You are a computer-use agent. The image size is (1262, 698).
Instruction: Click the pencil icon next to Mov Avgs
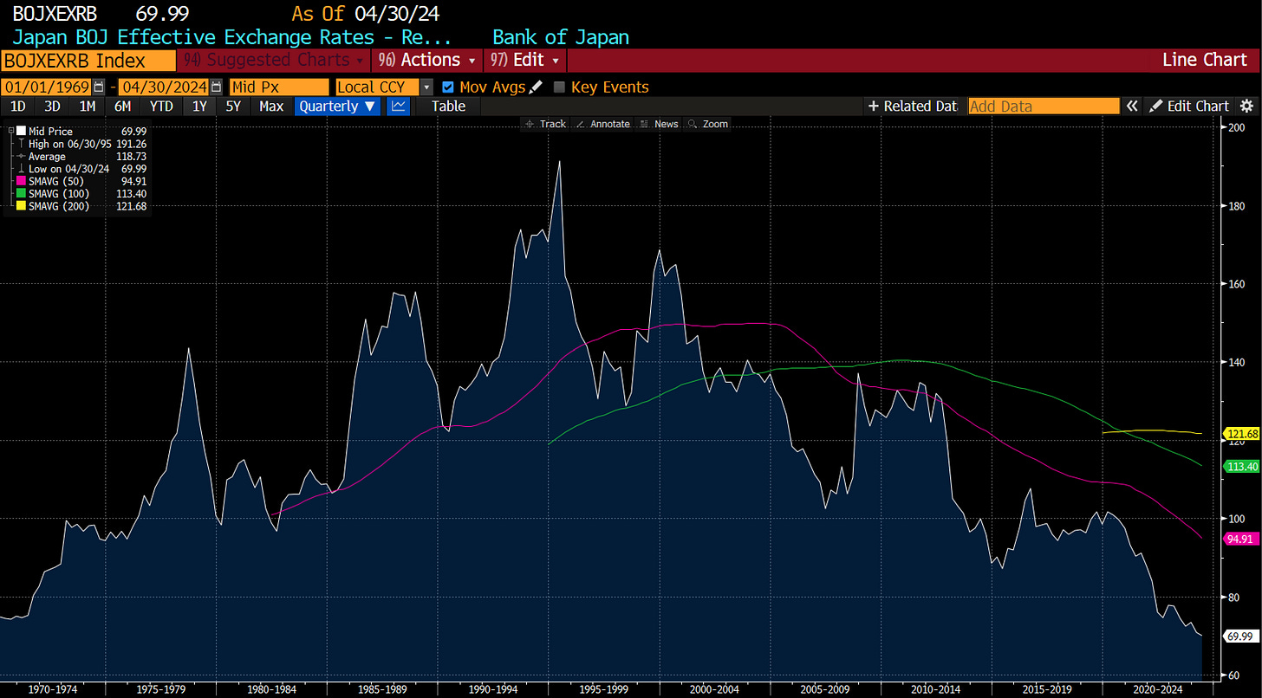click(x=536, y=87)
